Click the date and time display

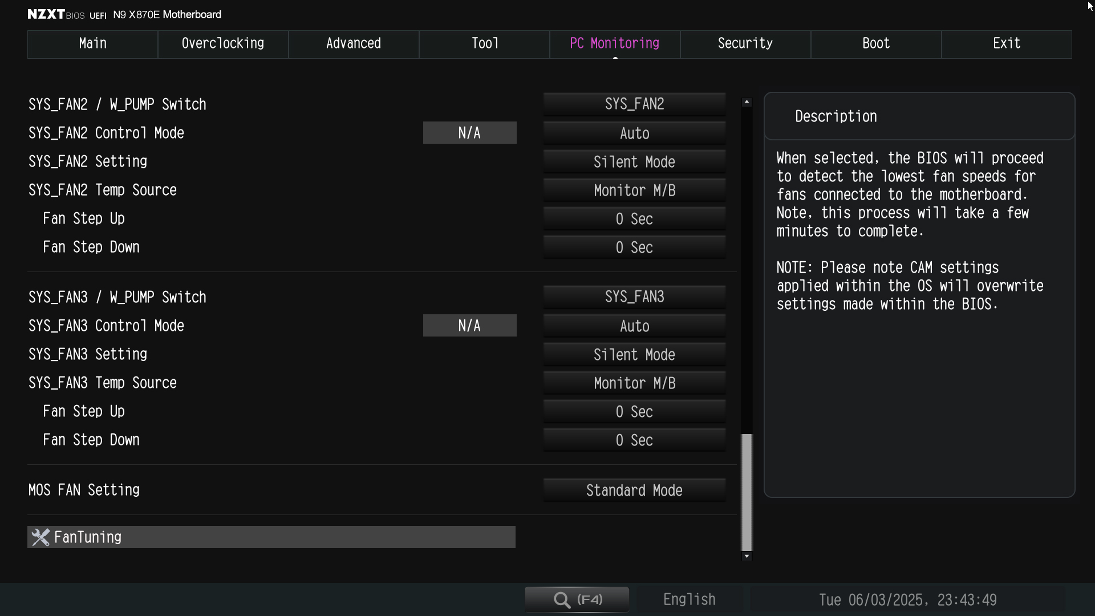click(x=907, y=600)
